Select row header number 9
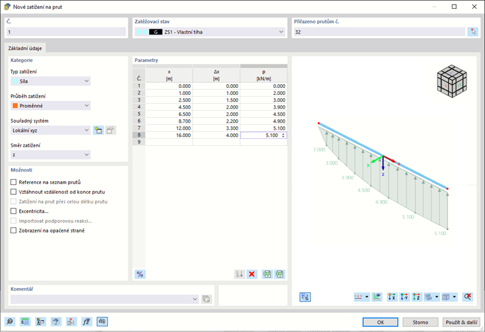The image size is (485, 332). (139, 142)
